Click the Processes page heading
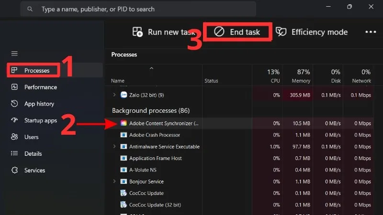The width and height of the screenshot is (383, 215). tap(124, 54)
